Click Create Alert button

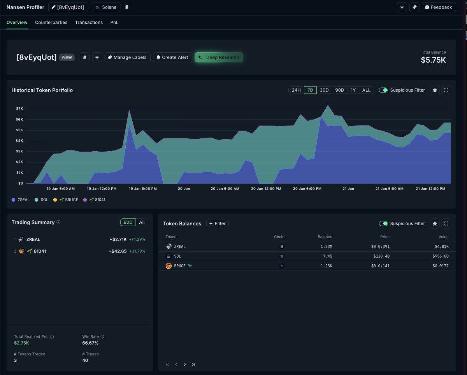[x=172, y=57]
